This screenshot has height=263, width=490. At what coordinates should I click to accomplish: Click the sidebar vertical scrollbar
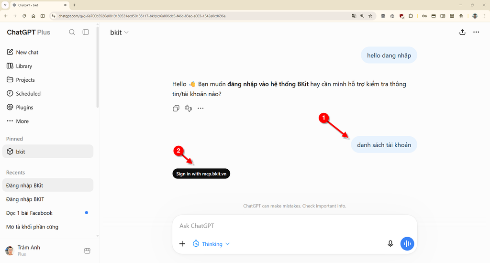point(98,67)
